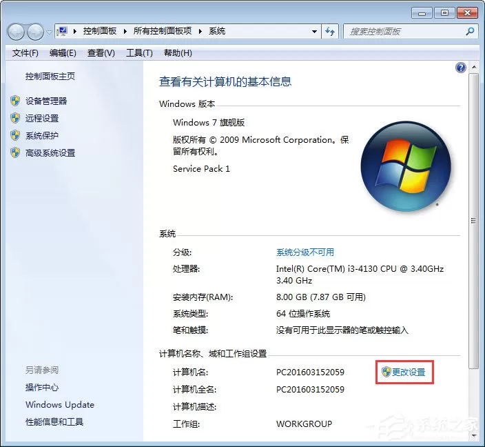
Task: Click the 搜索控制面板 search field
Action: (x=406, y=31)
